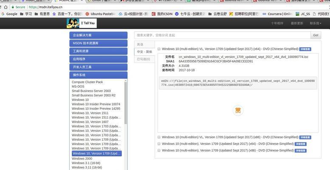The height and width of the screenshot is (170, 330).
Task: Open the 代码优化 bookmark
Action: [x=321, y=14]
